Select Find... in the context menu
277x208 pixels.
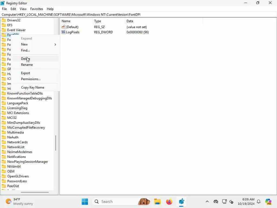[25, 50]
